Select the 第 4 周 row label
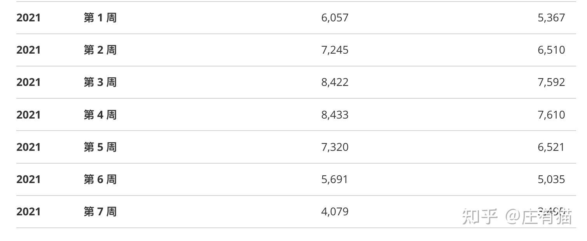Image resolution: width=587 pixels, height=241 pixels. click(x=100, y=115)
